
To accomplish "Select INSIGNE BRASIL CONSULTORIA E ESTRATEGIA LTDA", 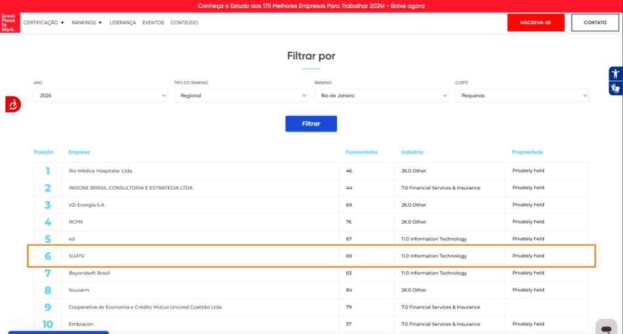I will pyautogui.click(x=131, y=188).
